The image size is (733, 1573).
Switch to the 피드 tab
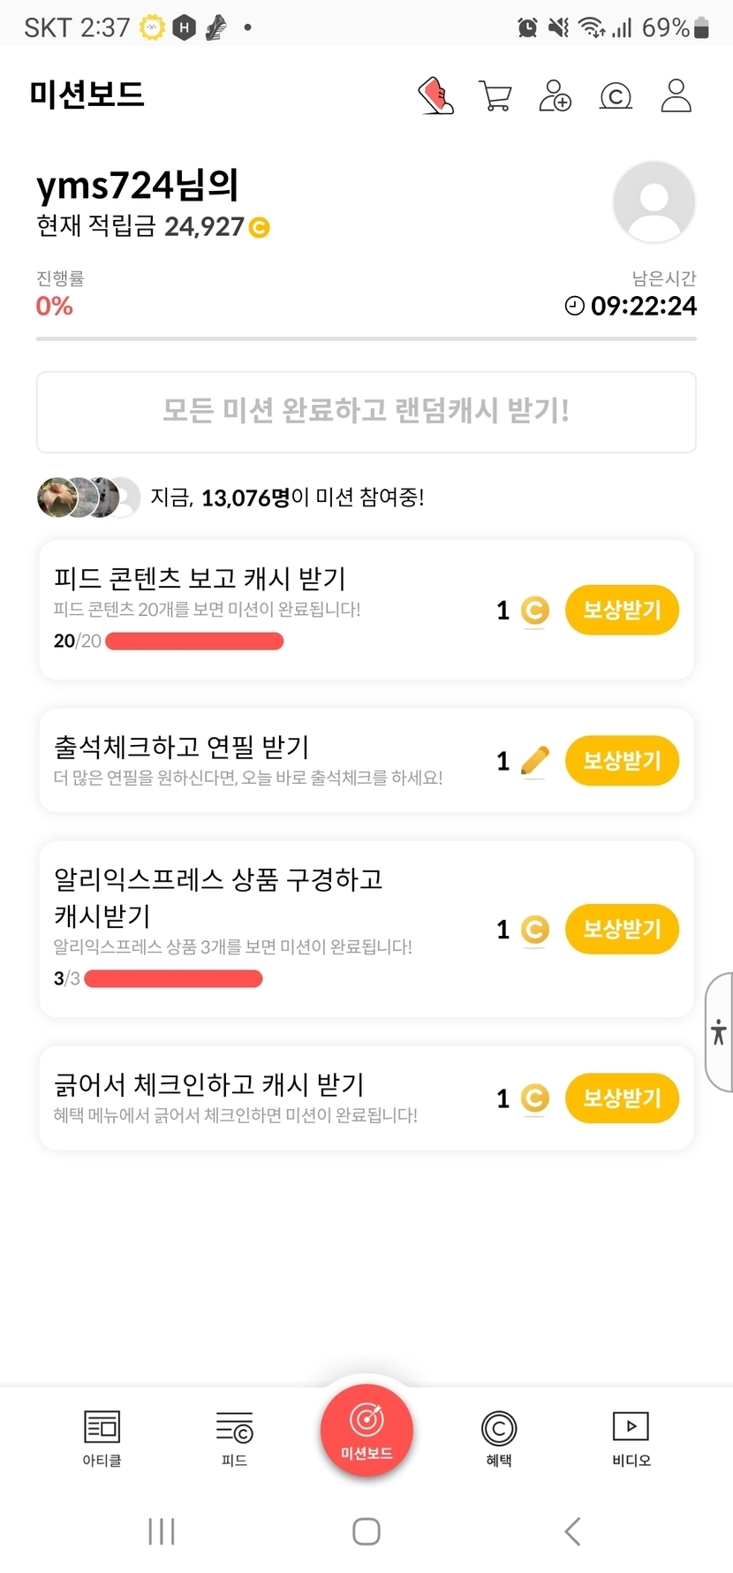click(234, 1437)
